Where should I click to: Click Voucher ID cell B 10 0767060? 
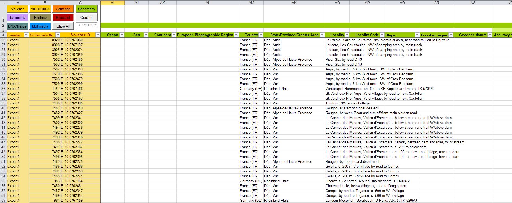[80, 40]
